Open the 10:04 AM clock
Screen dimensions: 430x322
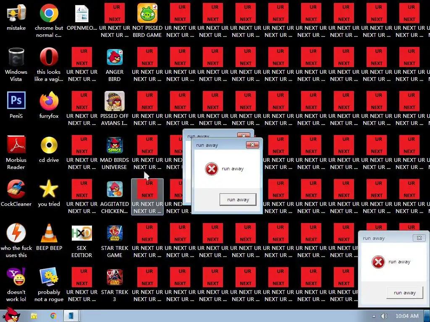pos(407,316)
